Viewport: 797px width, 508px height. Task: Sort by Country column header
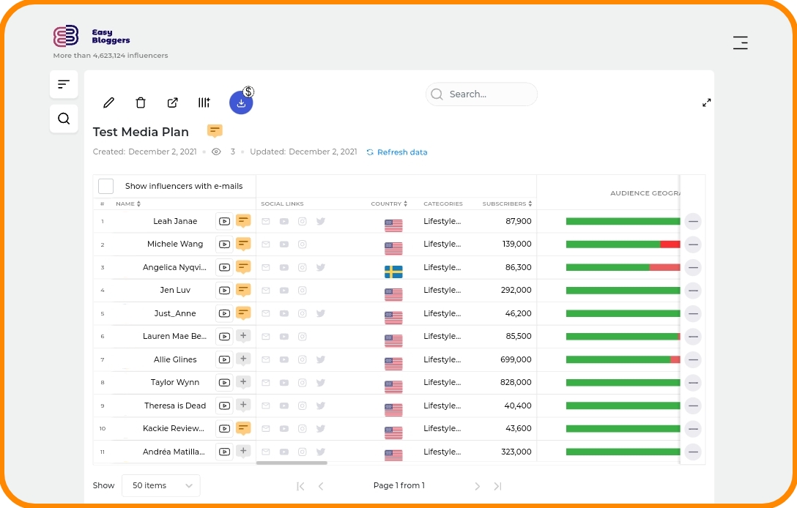(x=389, y=203)
